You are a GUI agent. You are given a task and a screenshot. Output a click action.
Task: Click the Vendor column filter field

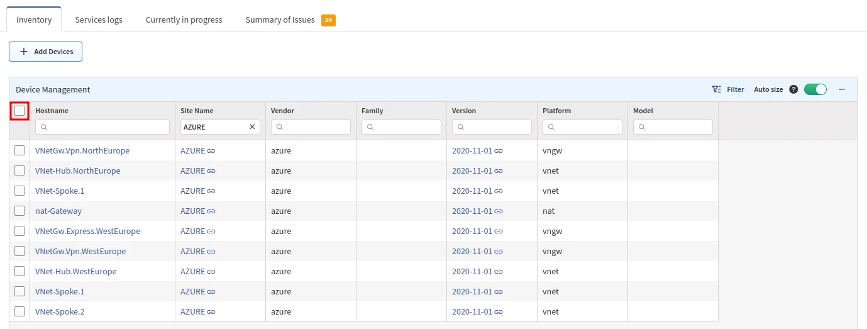[311, 127]
